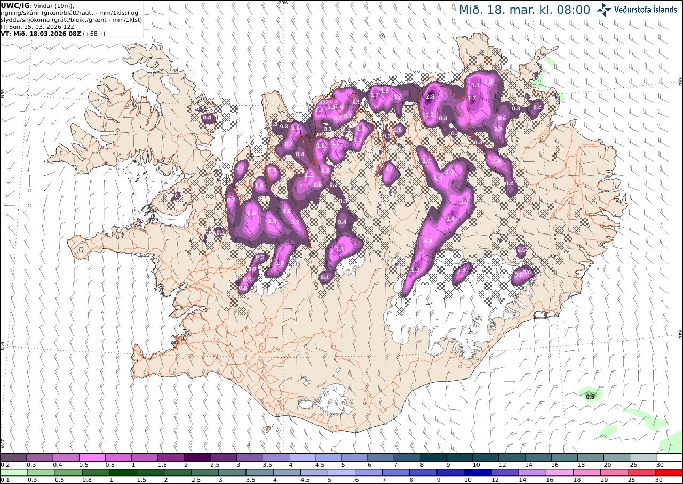Select the pale green 0.1 swatch in rain legend
The width and height of the screenshot is (683, 484).
click(13, 472)
